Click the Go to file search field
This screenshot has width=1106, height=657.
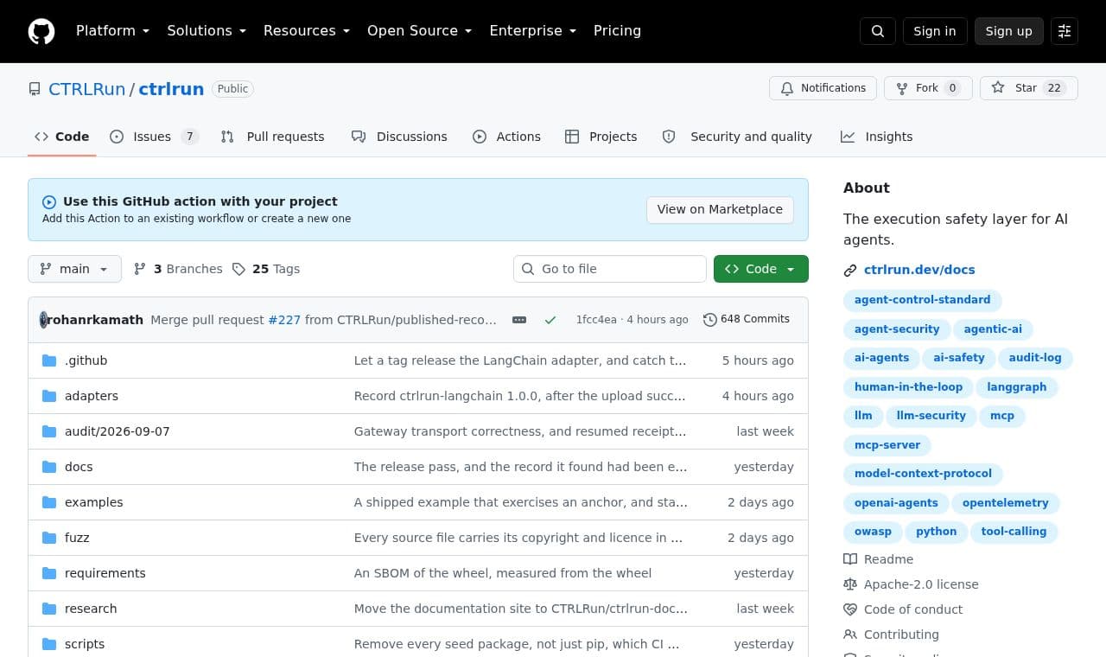click(x=610, y=269)
